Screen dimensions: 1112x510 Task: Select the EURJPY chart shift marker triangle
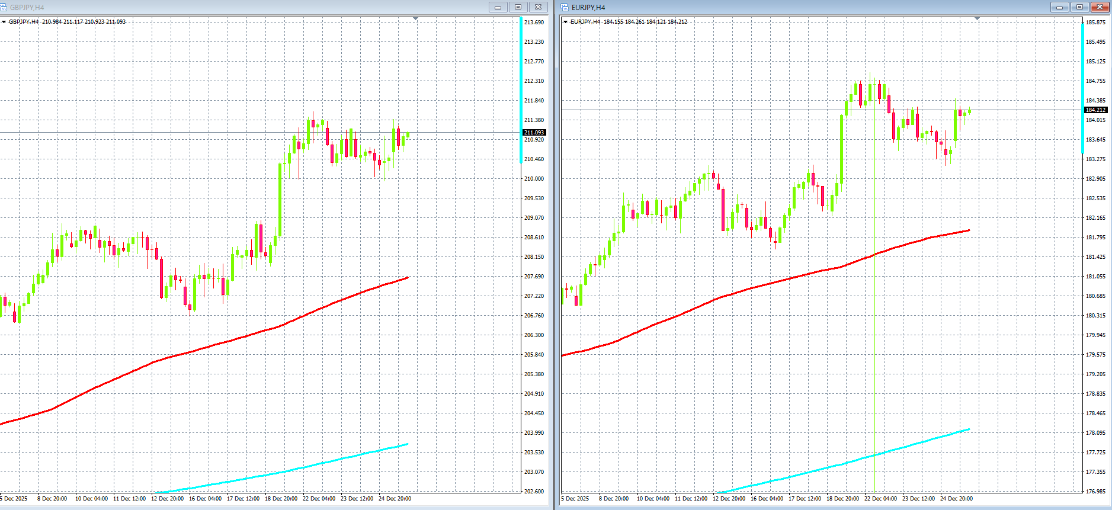(x=977, y=19)
